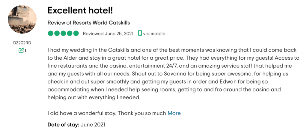Click the 'via mobile' label
This screenshot has width=307, height=130.
(154, 34)
